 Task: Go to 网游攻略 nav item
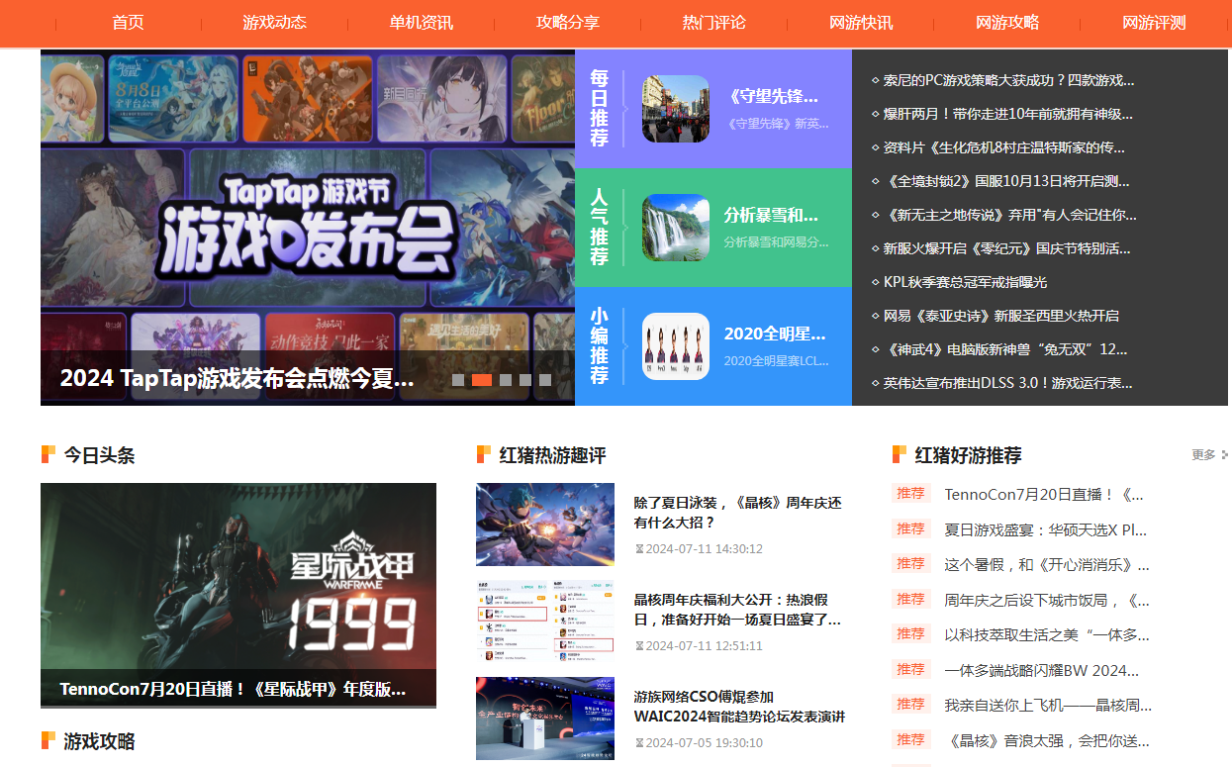[1007, 22]
